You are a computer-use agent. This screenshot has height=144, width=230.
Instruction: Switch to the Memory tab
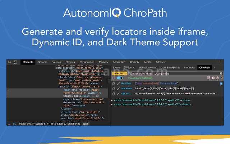point(103,62)
